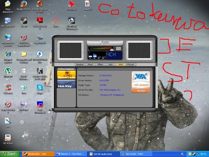The width and height of the screenshot is (209, 157).
Task: Open the stalkerd file icon
Action: point(88,6)
